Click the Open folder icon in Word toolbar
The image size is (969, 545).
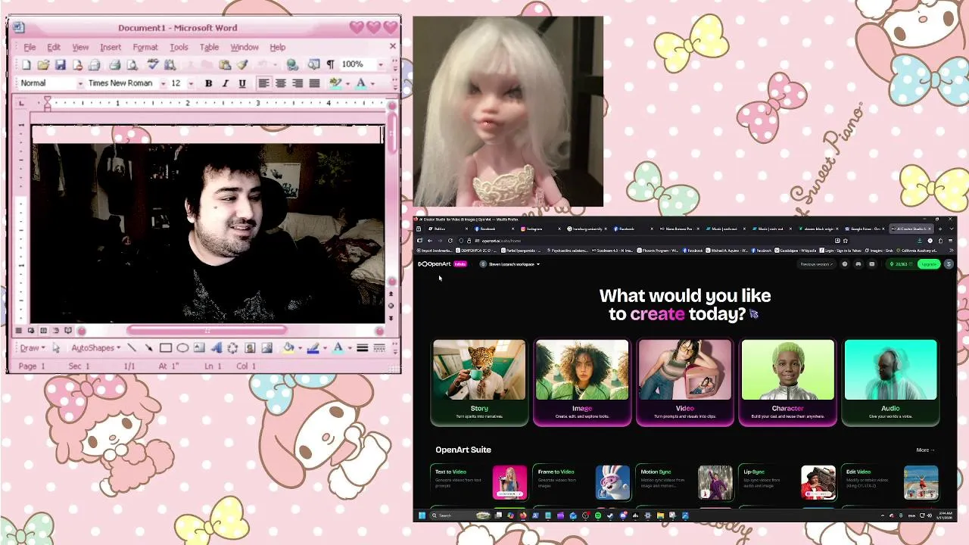43,65
